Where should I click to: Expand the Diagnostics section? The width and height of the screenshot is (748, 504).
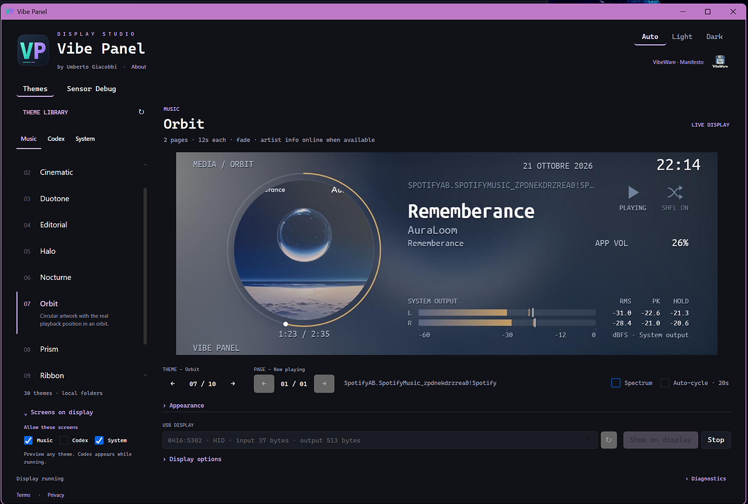pos(706,478)
